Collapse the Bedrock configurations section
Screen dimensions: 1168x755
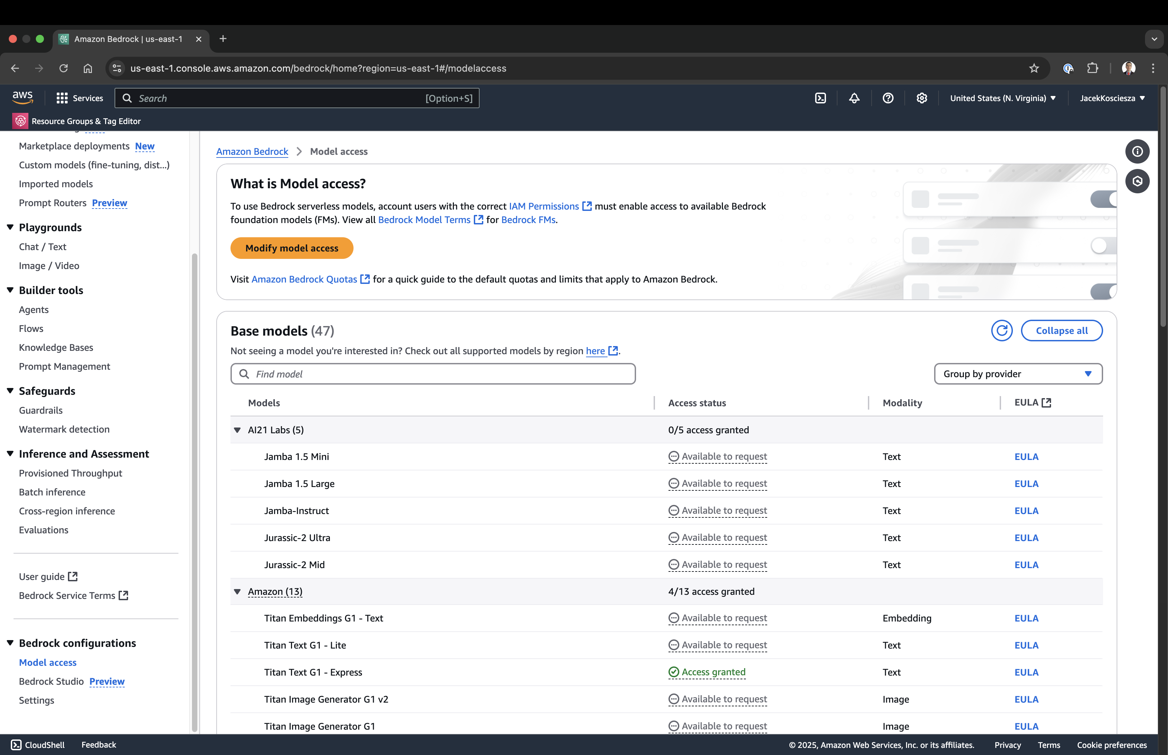(x=10, y=643)
